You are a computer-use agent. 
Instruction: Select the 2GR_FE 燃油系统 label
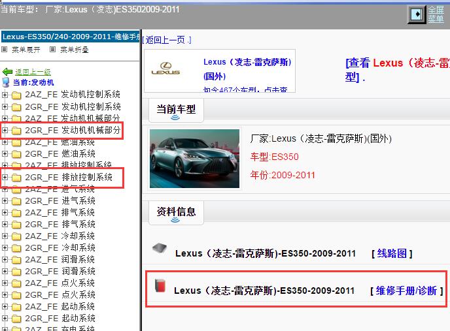pyautogui.click(x=60, y=153)
